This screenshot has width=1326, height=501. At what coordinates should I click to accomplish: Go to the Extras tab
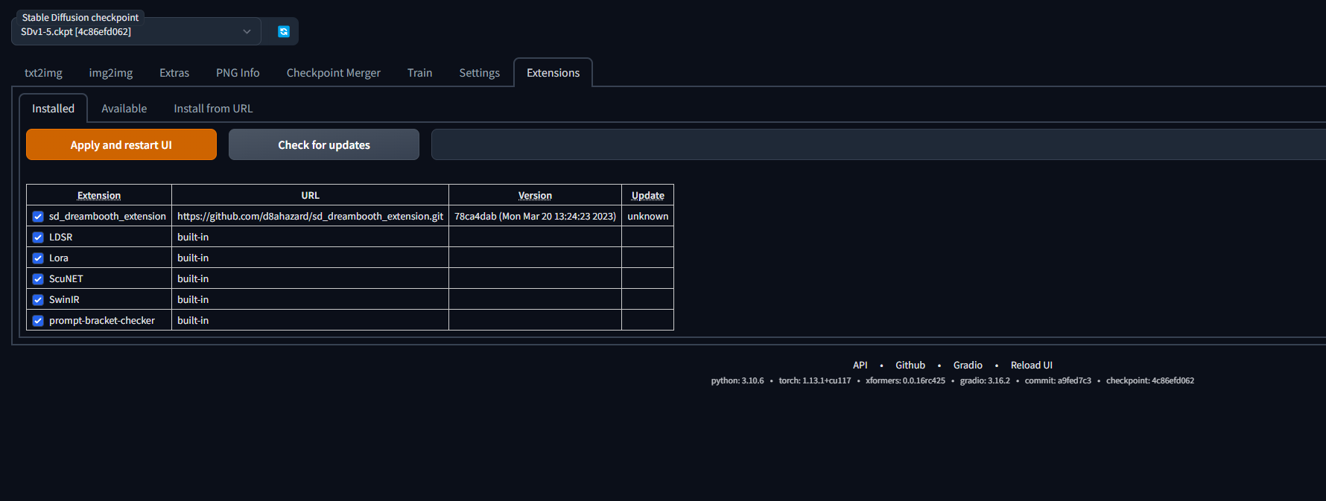pyautogui.click(x=174, y=73)
